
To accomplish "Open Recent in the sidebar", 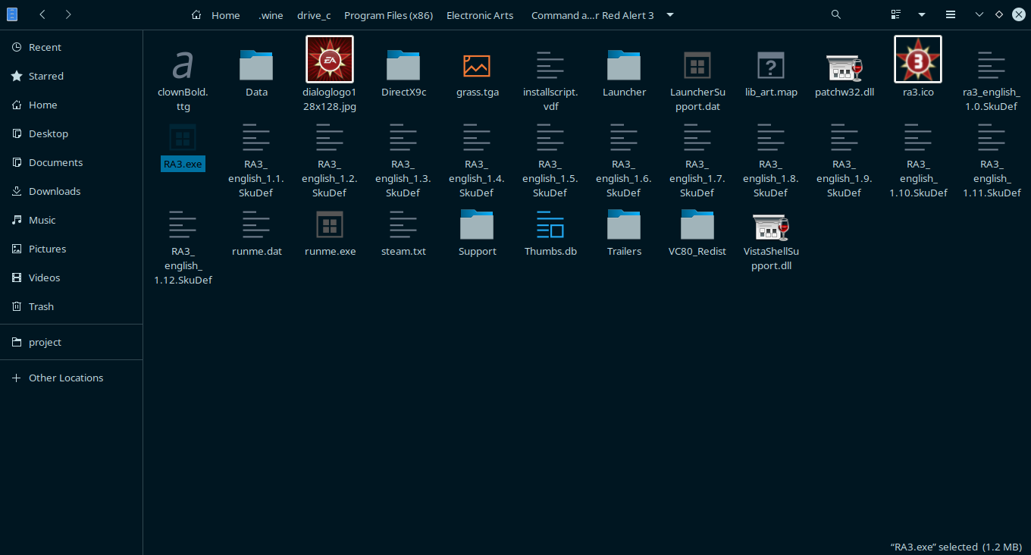I will pyautogui.click(x=71, y=47).
